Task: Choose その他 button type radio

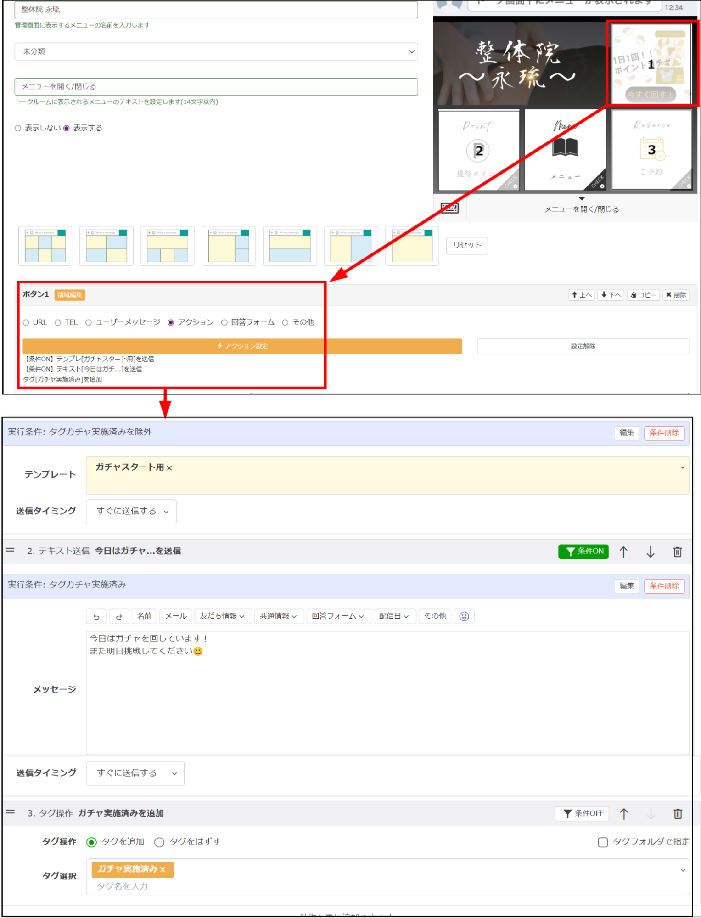Action: point(285,322)
